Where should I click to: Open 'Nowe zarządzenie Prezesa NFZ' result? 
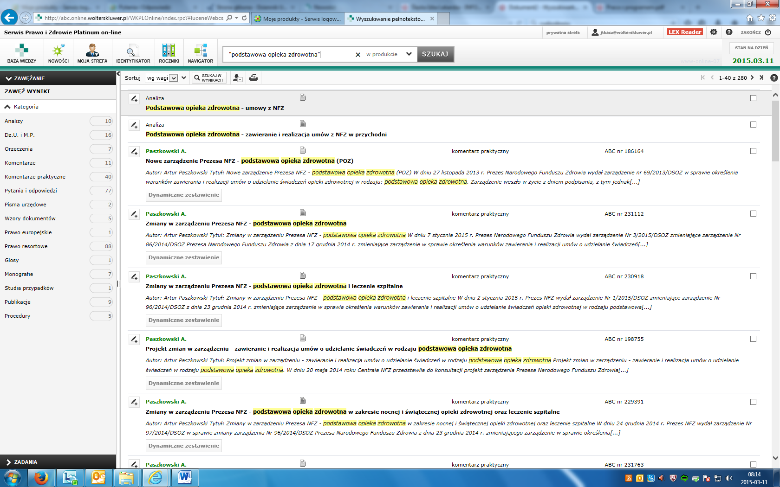(x=249, y=161)
